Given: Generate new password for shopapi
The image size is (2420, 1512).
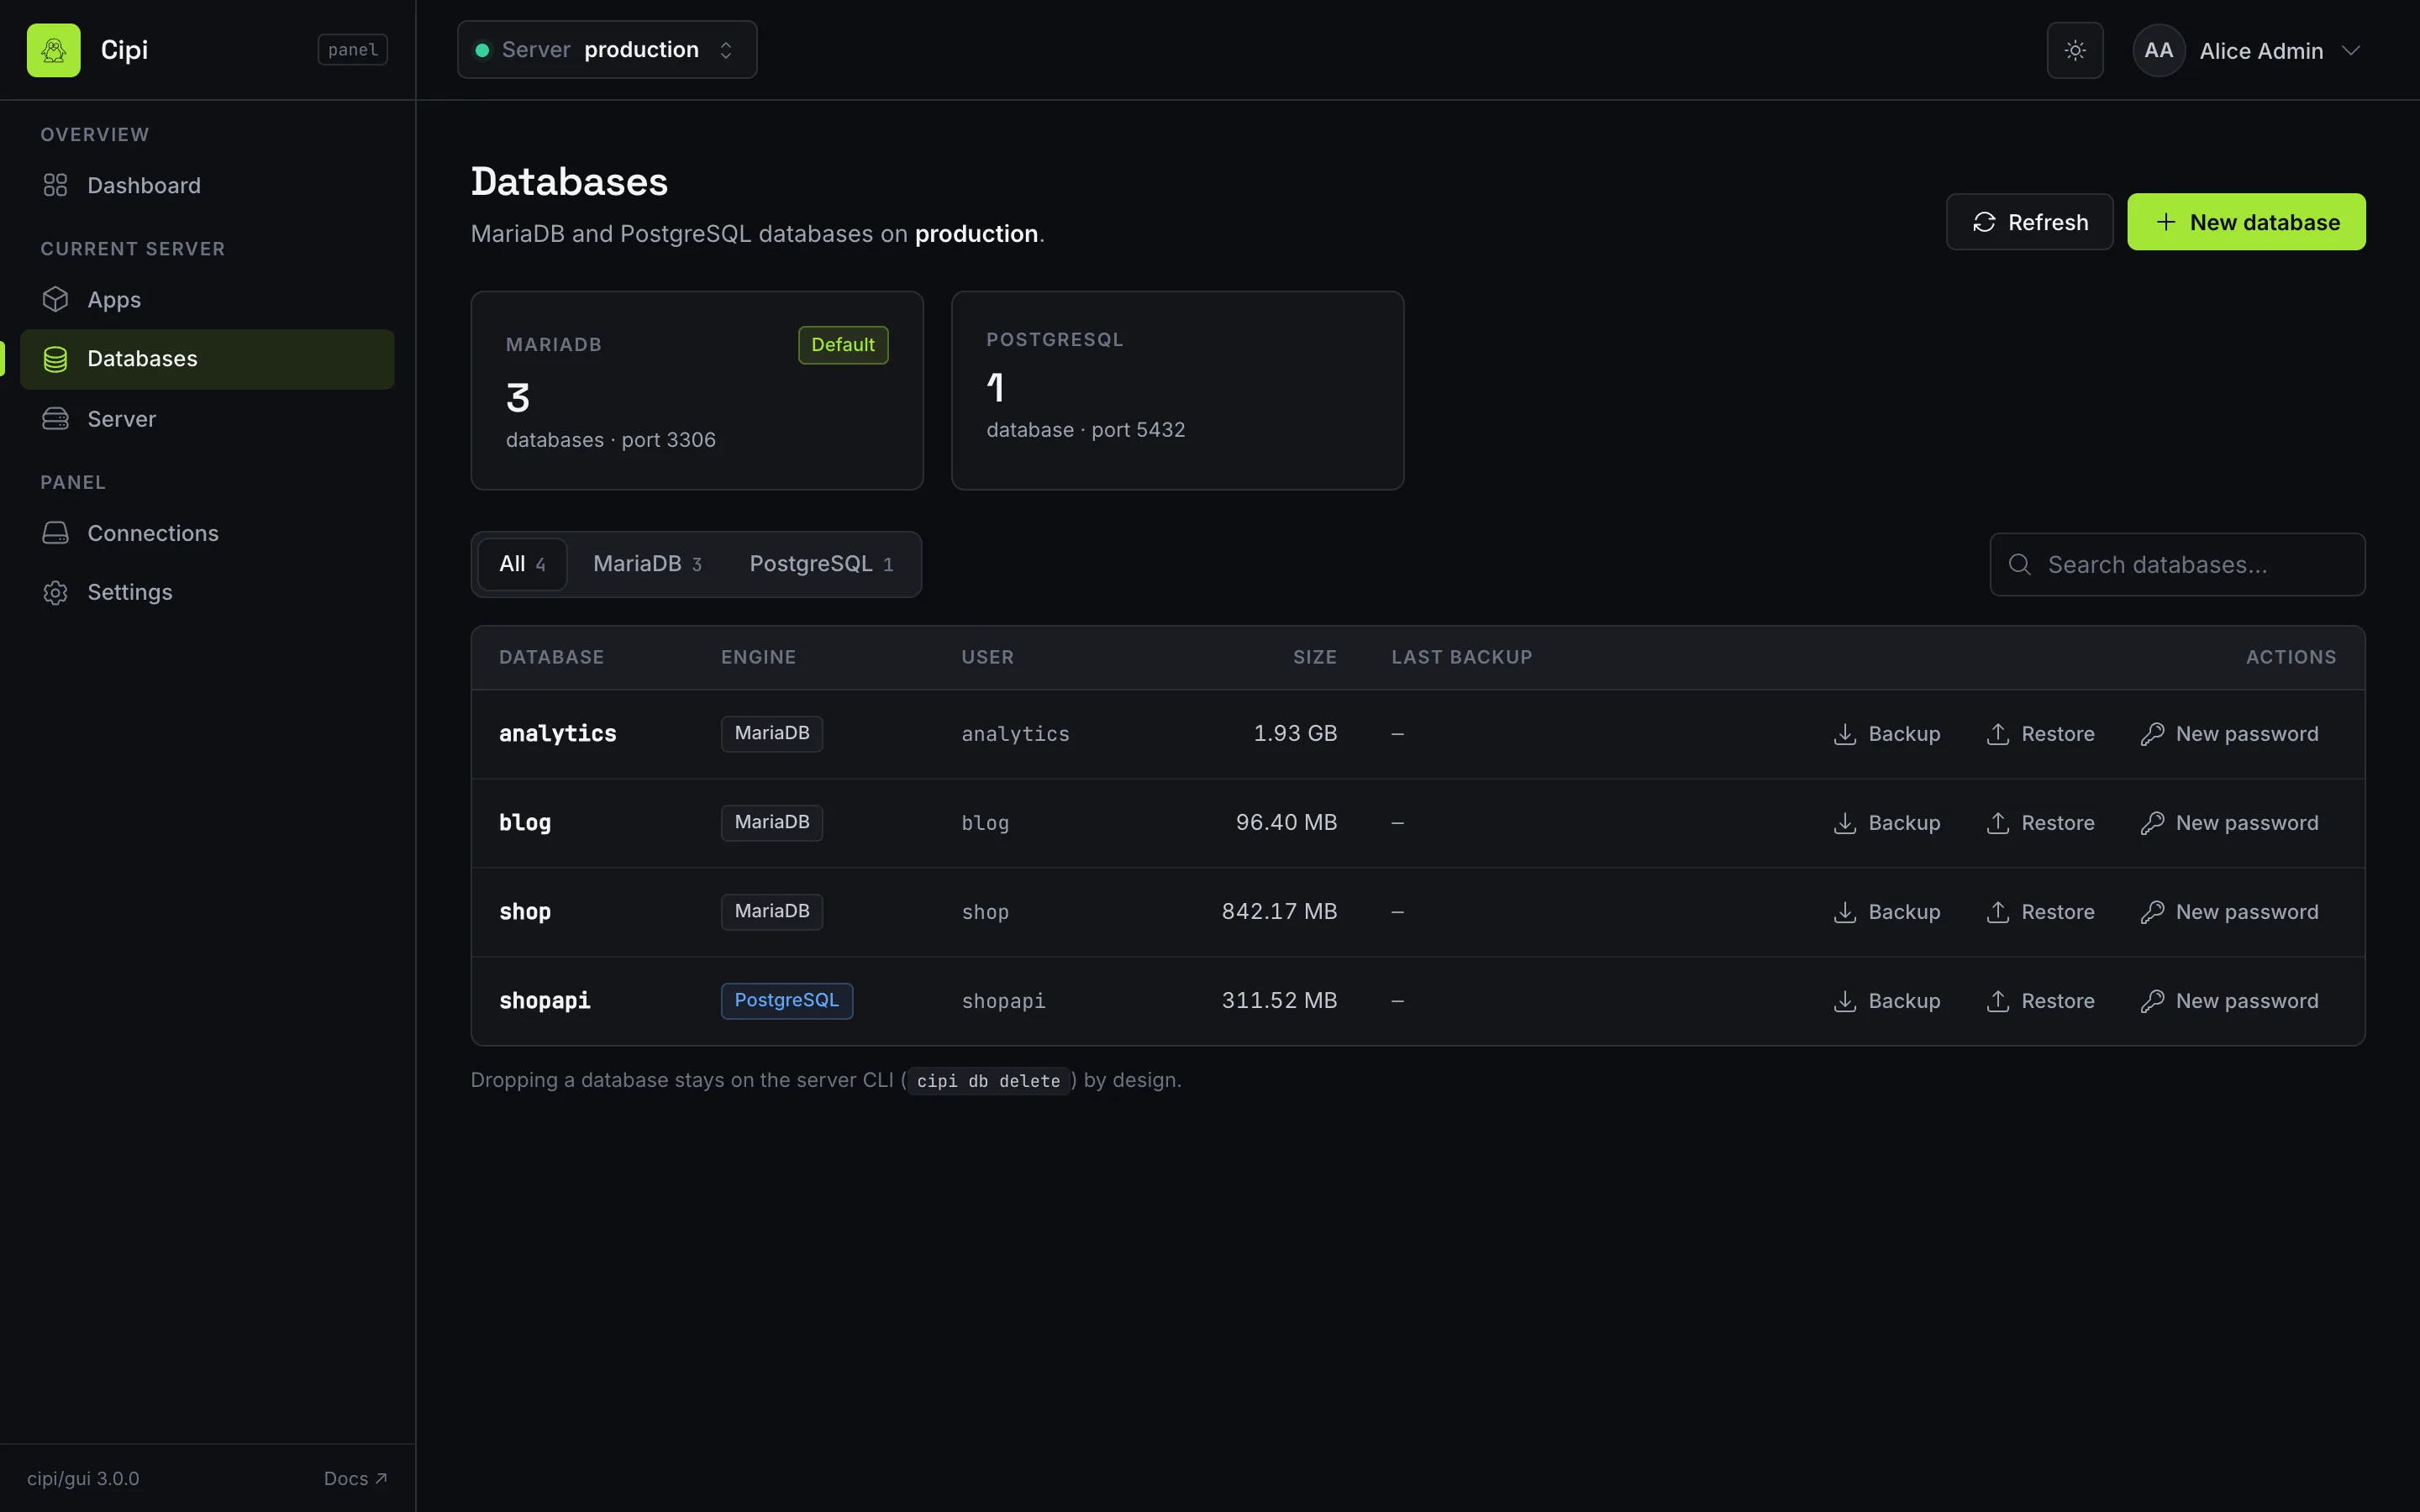Looking at the screenshot, I should [2229, 1001].
